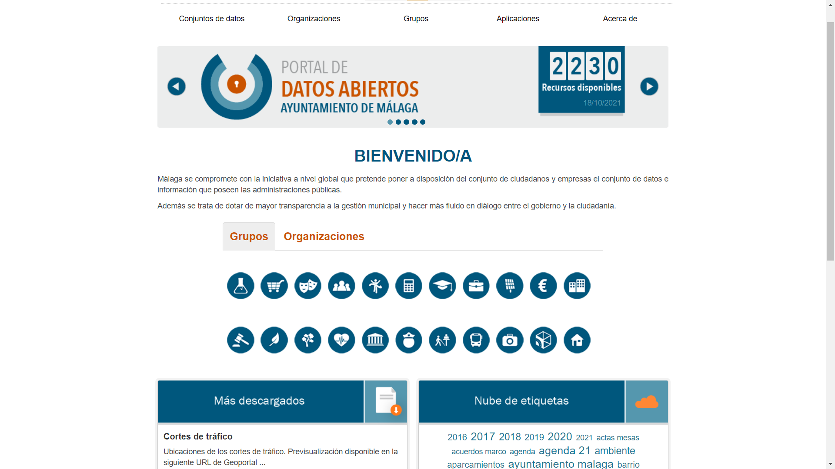
Task: Open the euro symbol finance group
Action: point(543,286)
